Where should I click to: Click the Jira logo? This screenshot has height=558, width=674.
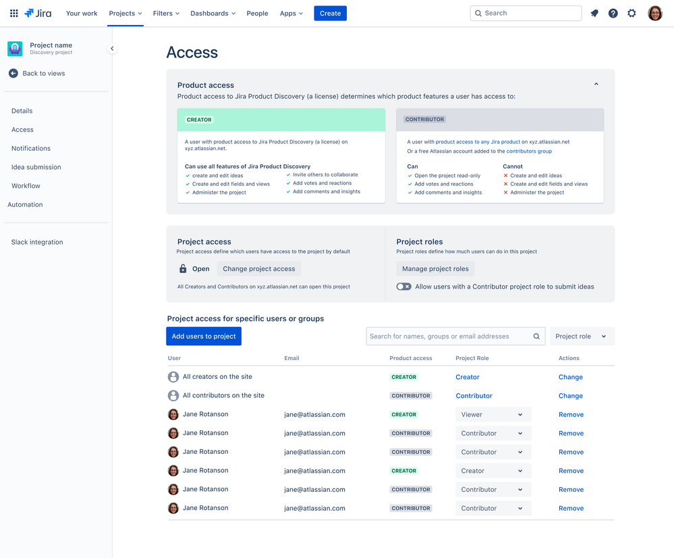tap(38, 14)
